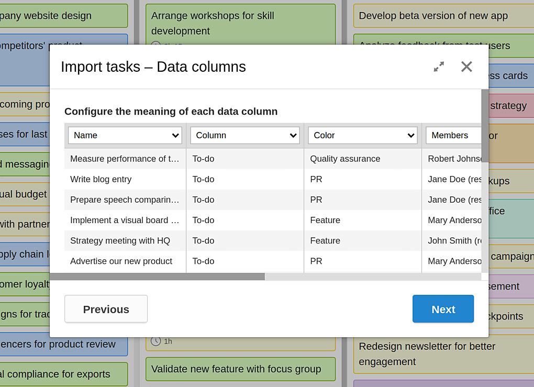Expand the import dialog to fullscreen

(x=439, y=67)
